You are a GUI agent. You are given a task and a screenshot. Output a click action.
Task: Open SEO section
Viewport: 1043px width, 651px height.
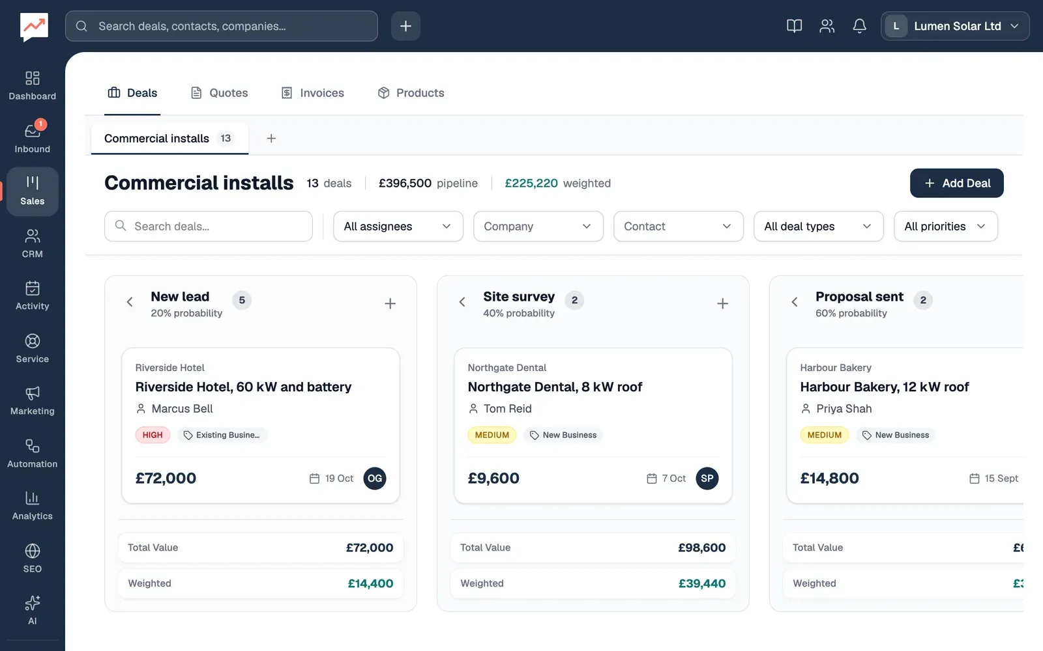tap(33, 559)
